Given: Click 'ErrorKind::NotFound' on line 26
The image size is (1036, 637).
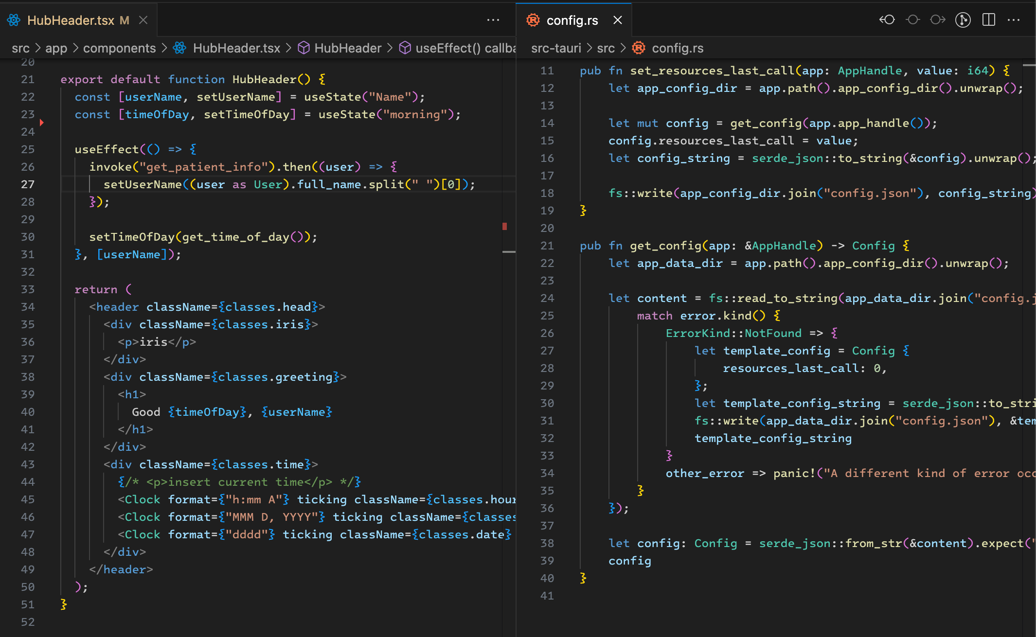Looking at the screenshot, I should (x=734, y=333).
